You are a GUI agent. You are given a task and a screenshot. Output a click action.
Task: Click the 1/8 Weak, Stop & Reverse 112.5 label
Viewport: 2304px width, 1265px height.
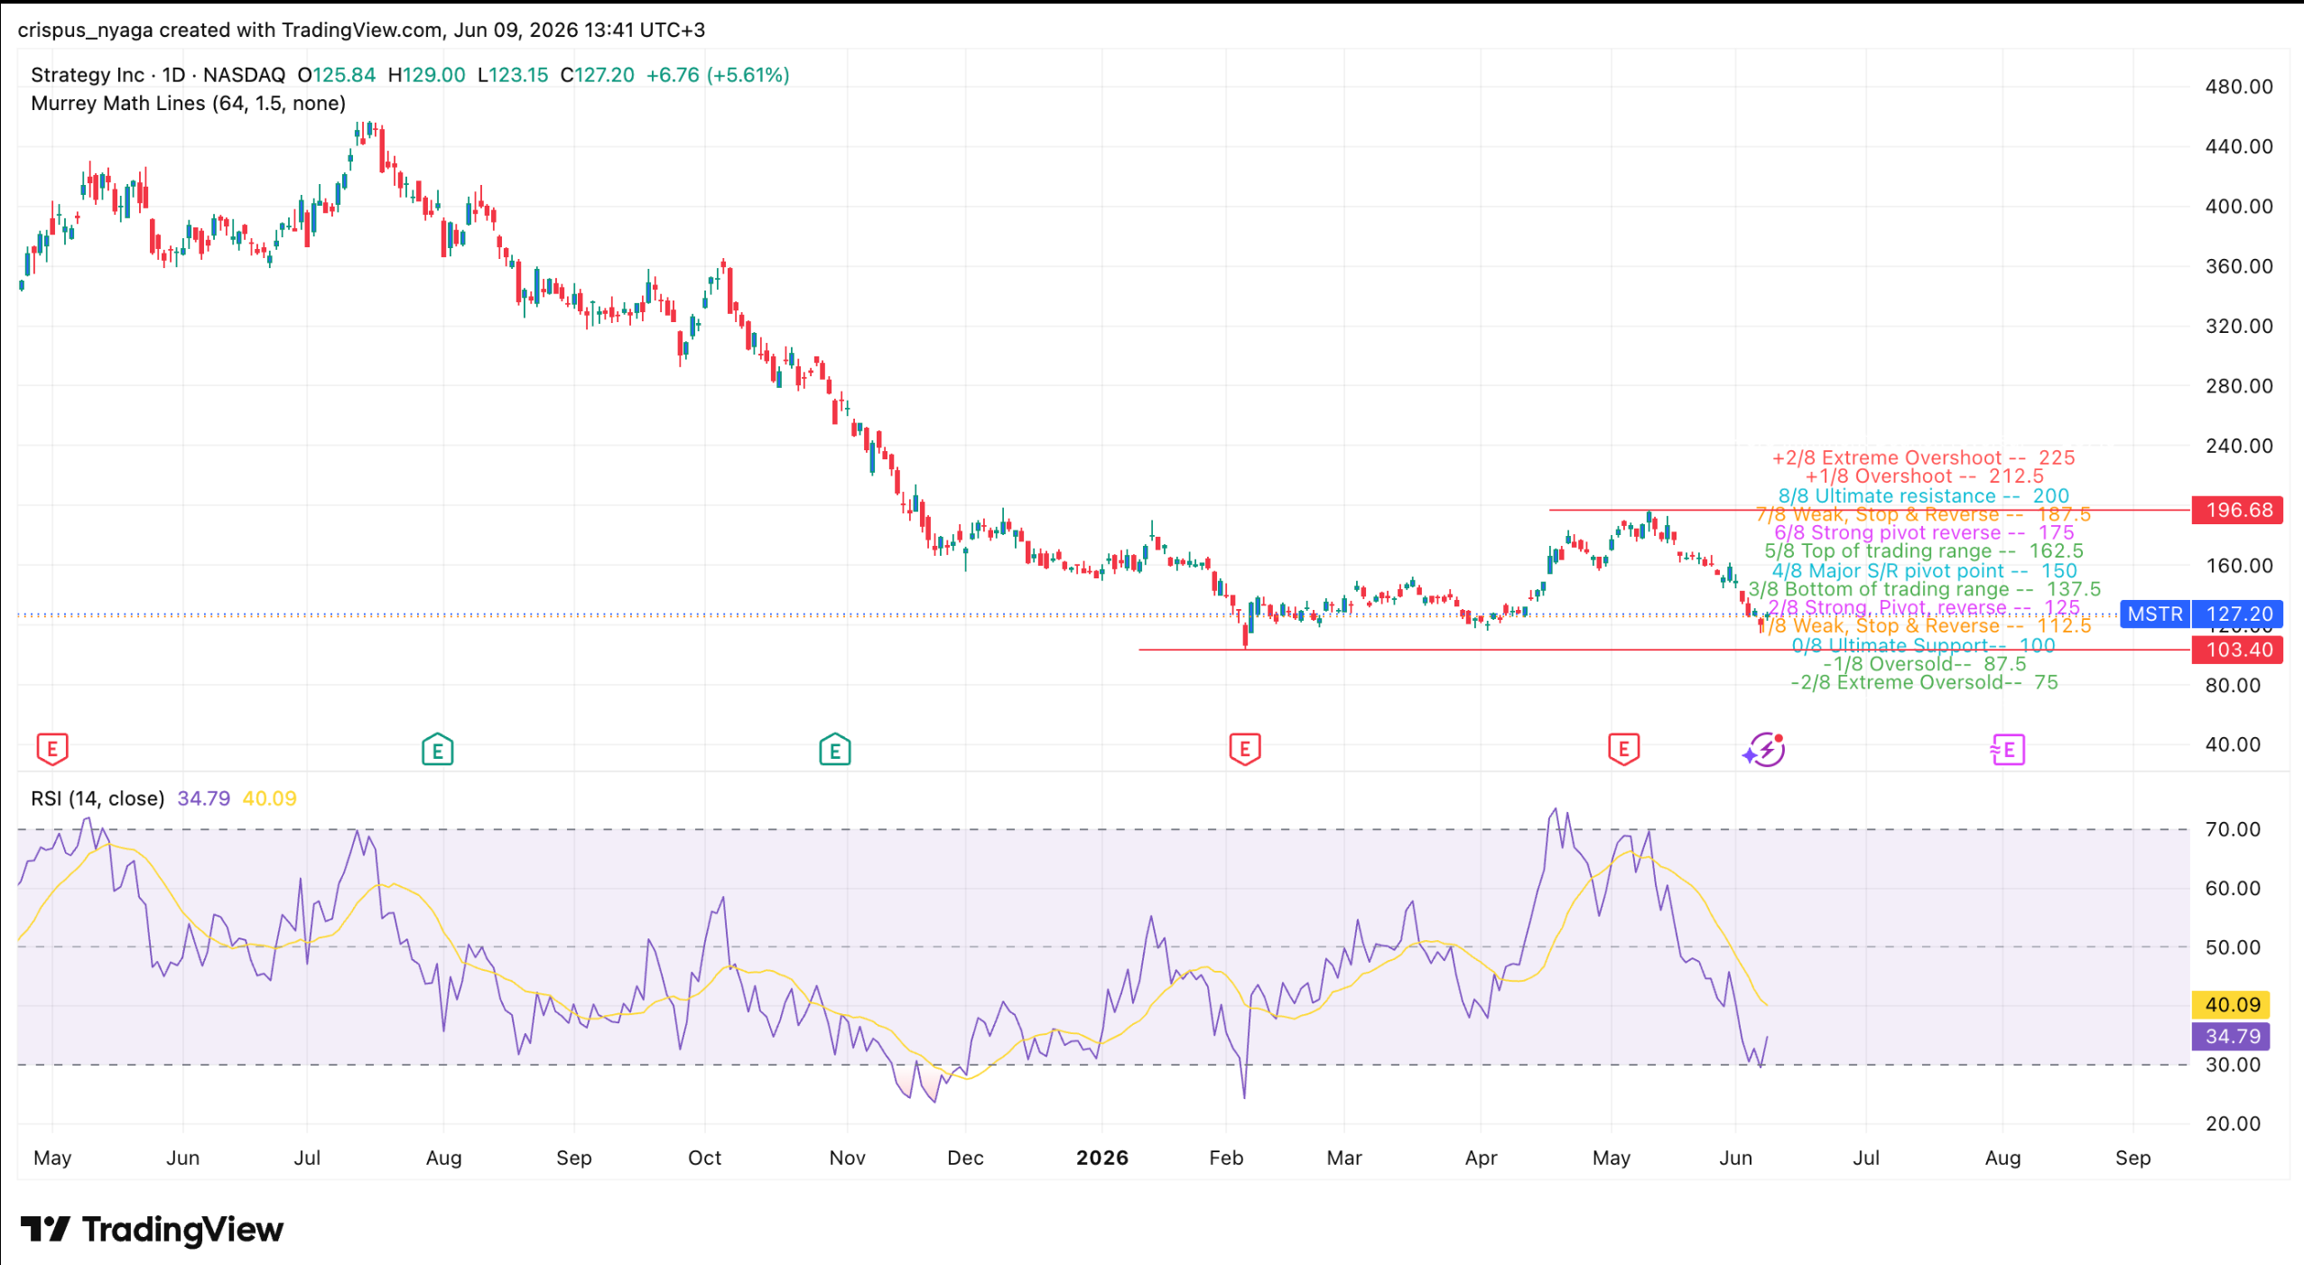1925,625
